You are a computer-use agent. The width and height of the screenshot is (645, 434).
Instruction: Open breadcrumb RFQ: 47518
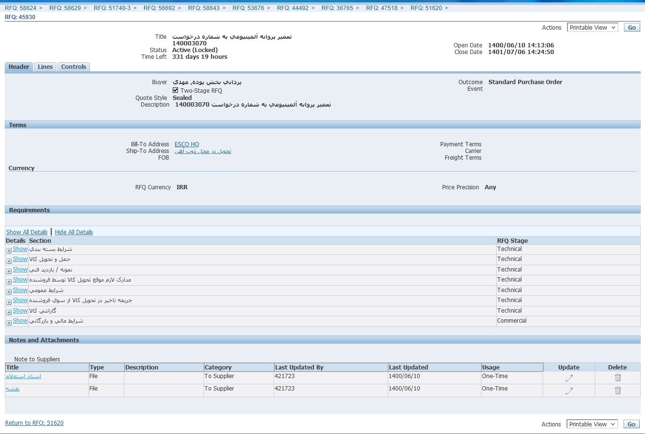point(382,8)
